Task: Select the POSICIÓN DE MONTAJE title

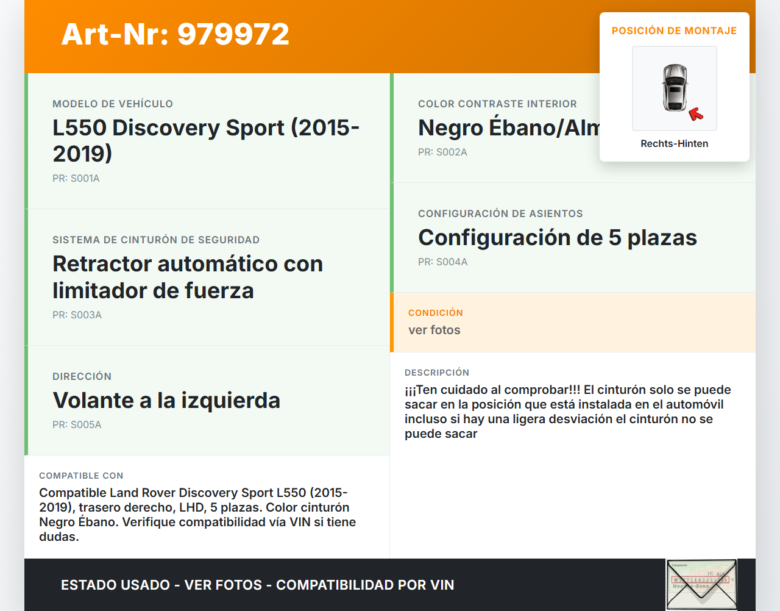Action: [x=674, y=30]
